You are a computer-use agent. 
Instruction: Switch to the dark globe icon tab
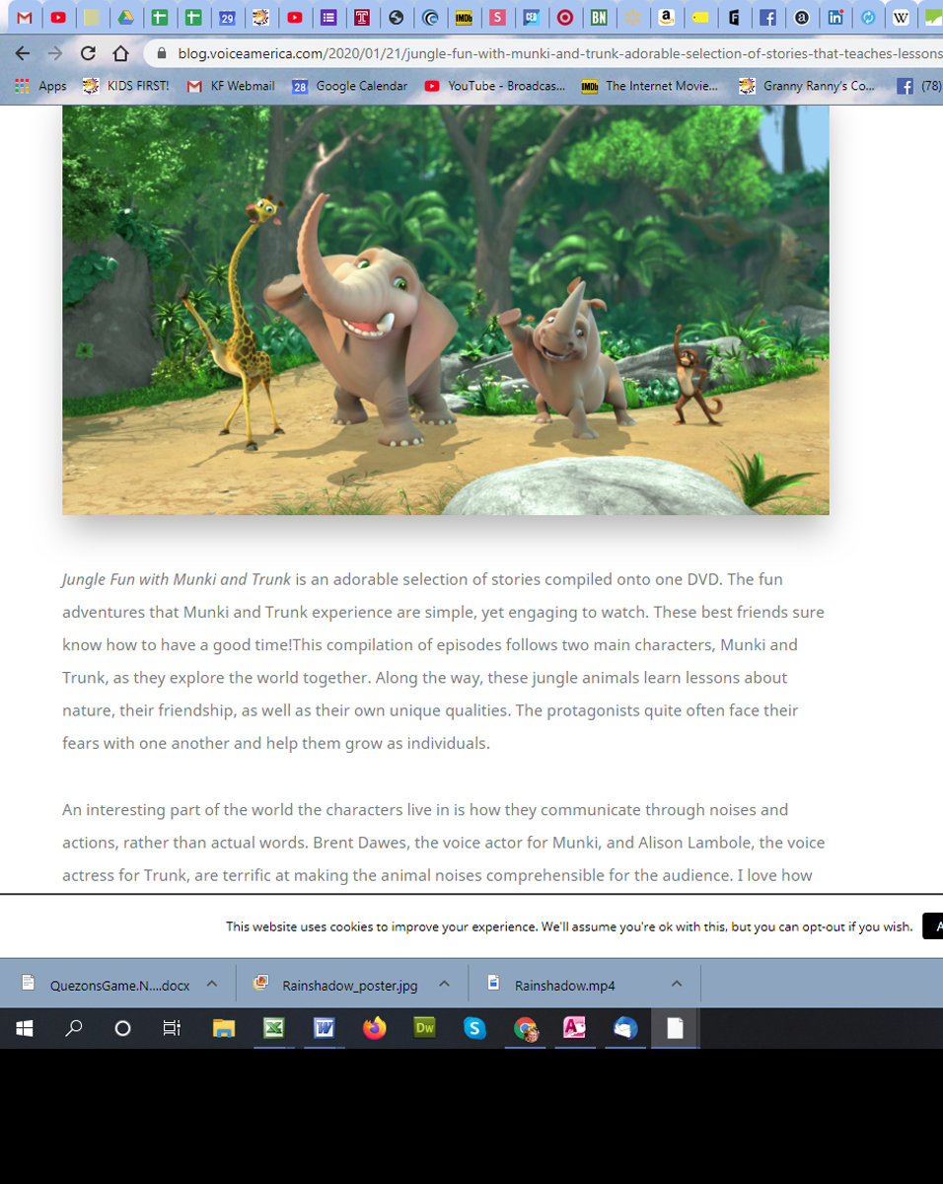pos(396,17)
